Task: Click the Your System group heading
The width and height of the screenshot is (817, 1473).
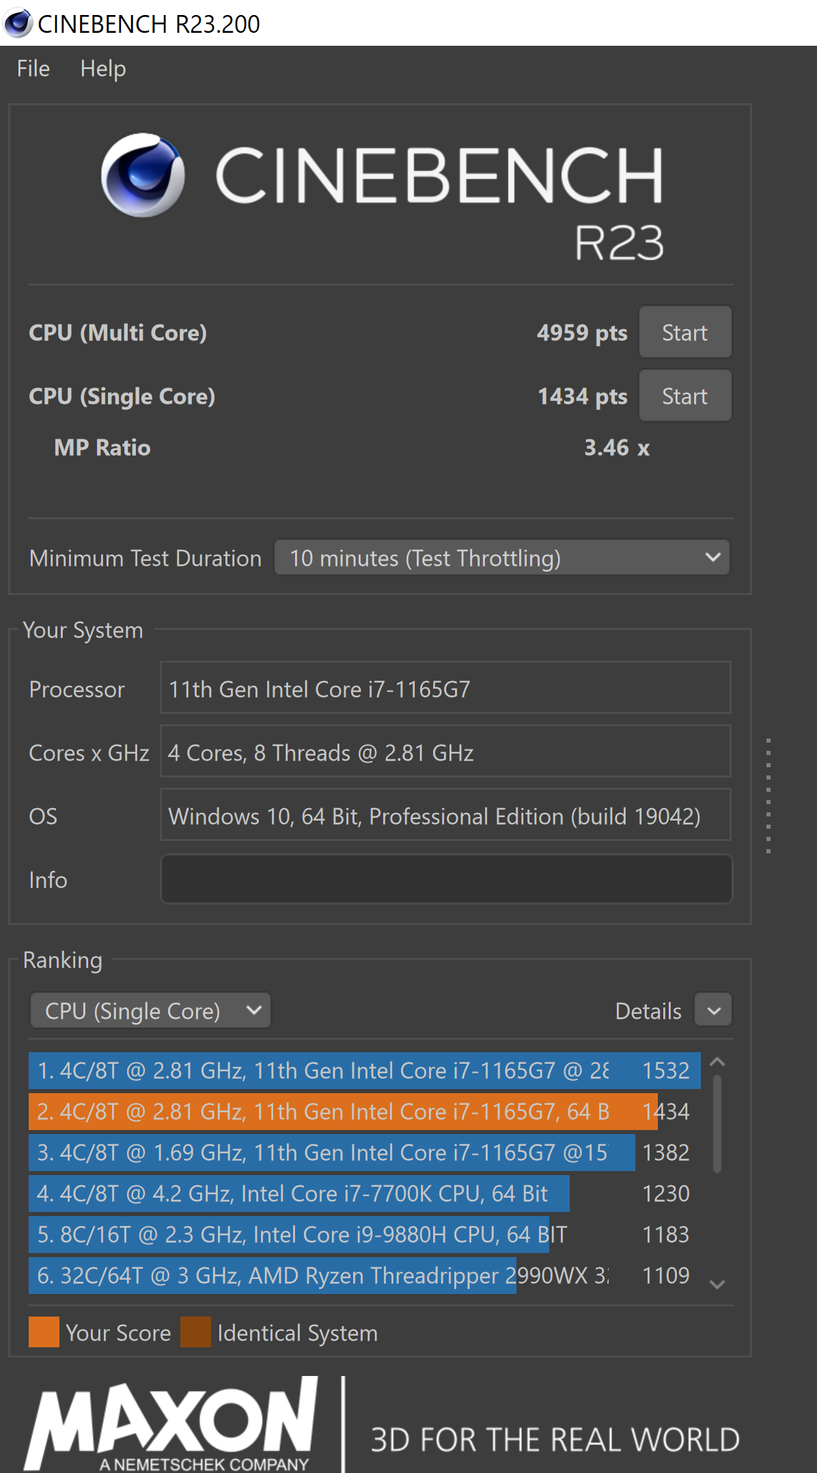Action: [83, 630]
